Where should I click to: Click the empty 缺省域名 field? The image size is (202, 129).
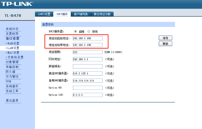tap(87, 66)
